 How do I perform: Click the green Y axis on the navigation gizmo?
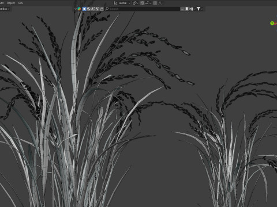tap(272, 23)
